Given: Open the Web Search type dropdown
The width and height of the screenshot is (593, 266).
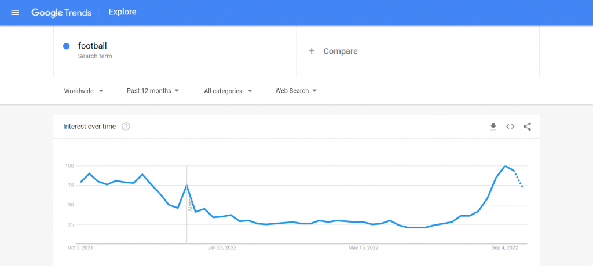Looking at the screenshot, I should click(x=296, y=91).
